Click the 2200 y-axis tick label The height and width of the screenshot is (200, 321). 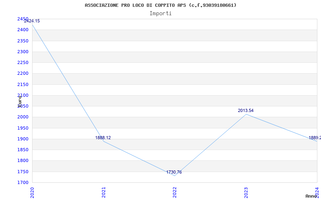[23, 73]
